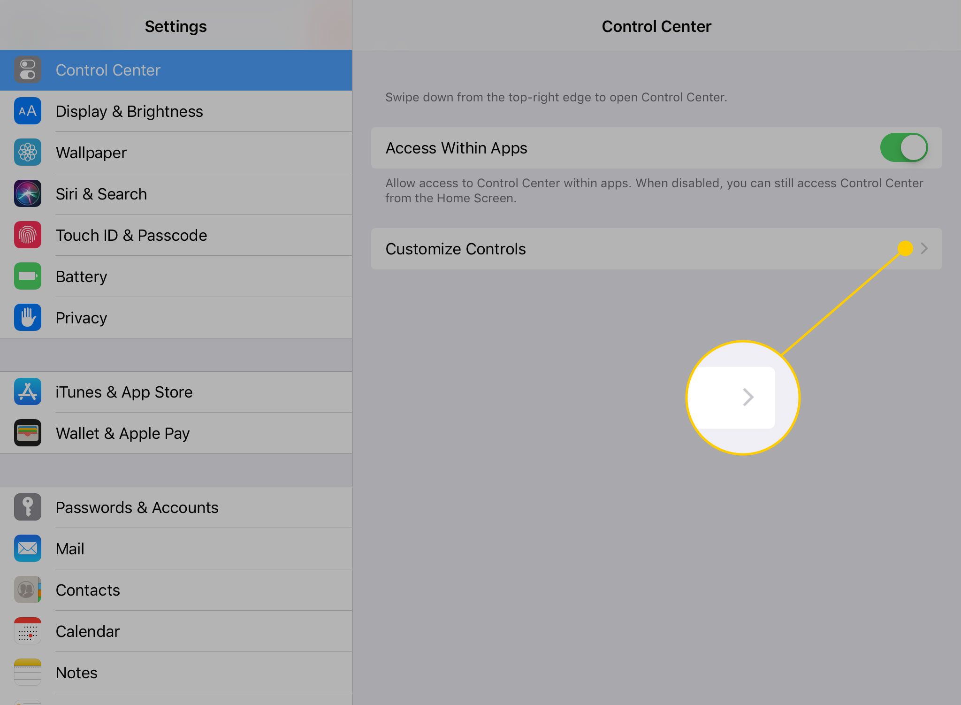Tap the circled arrow for Customize Controls
The width and height of the screenshot is (961, 705).
[x=923, y=248]
